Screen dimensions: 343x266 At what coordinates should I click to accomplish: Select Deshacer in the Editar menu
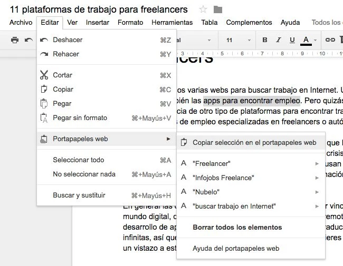[x=68, y=40]
